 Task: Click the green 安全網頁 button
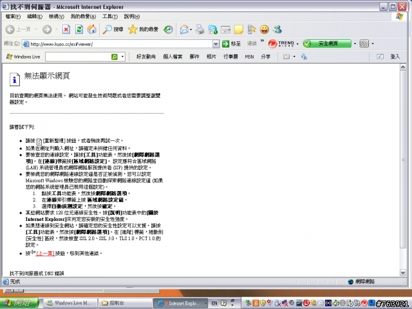[327, 44]
